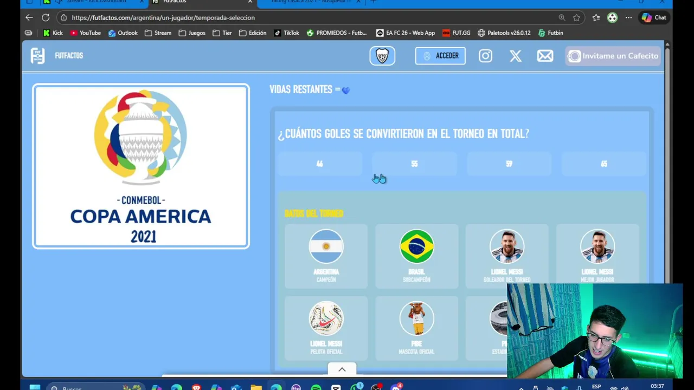This screenshot has height=390, width=694.
Task: Open the ESP language indicator in taskbar
Action: 596,386
